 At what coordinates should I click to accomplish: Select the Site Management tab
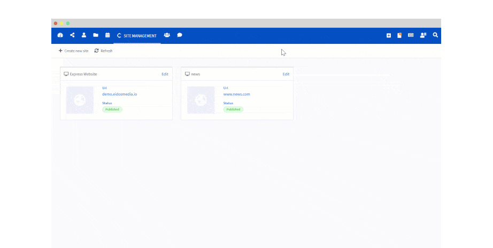click(137, 35)
